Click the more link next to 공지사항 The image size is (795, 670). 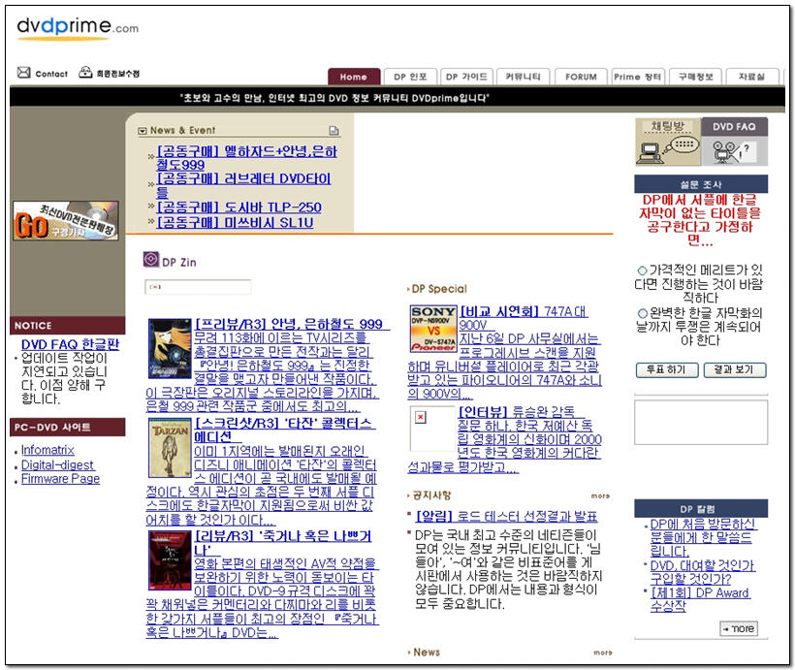tap(600, 496)
